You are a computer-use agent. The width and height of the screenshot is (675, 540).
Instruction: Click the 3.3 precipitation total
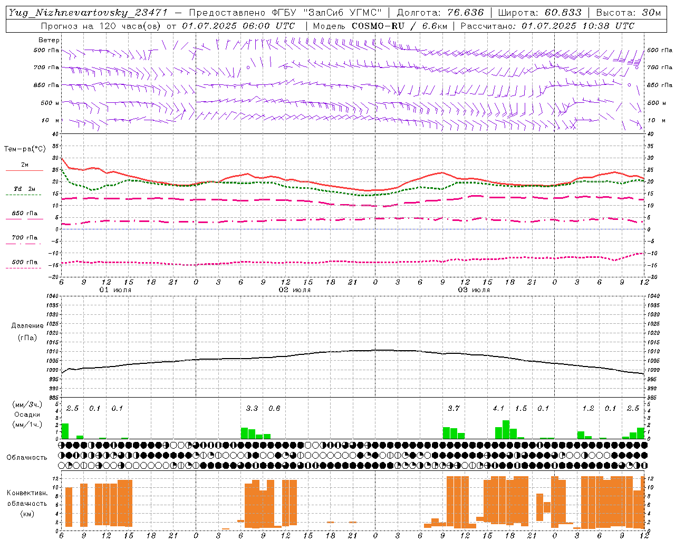pos(252,408)
